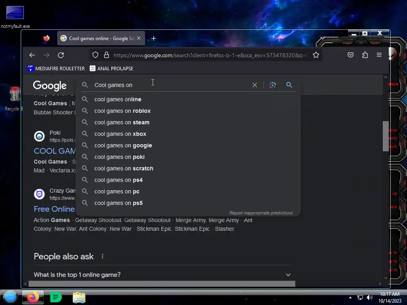Open COOL GAMES Poki result title
Screen dimensions: 407x305
55,151
